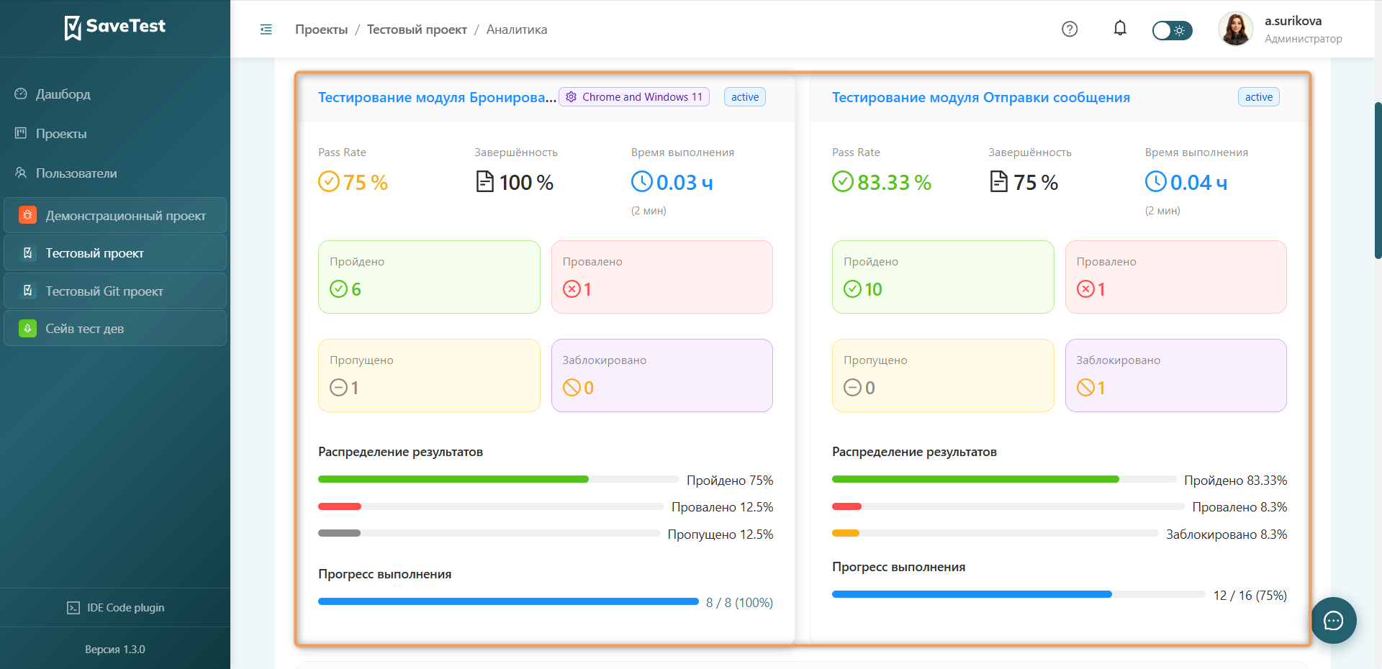Open the help question mark icon

click(x=1070, y=29)
